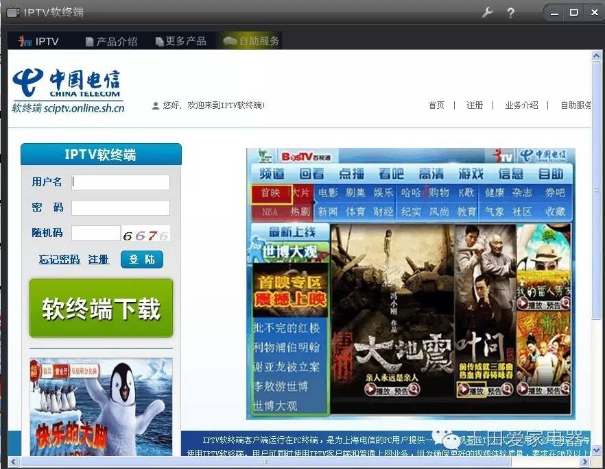Open the 更多产品 tab
605x469 pixels.
[180, 41]
